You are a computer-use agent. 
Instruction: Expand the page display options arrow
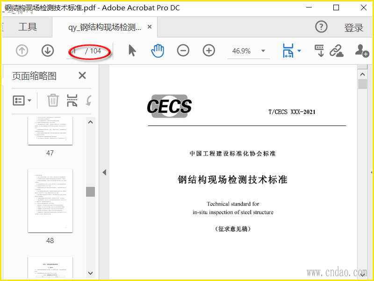point(299,51)
